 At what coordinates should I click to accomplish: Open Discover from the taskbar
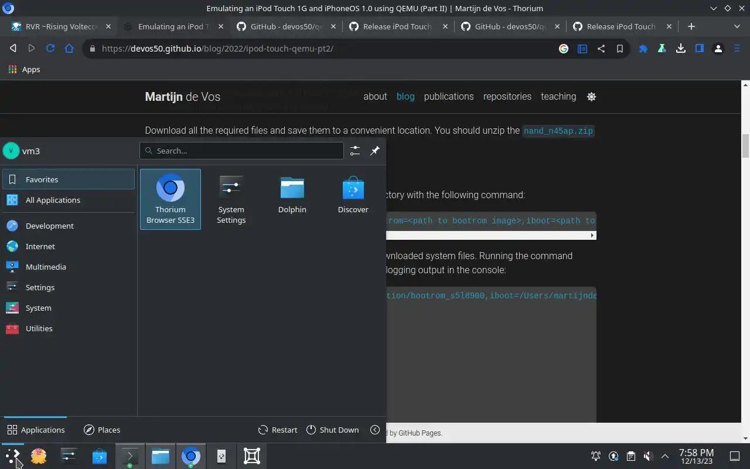100,456
